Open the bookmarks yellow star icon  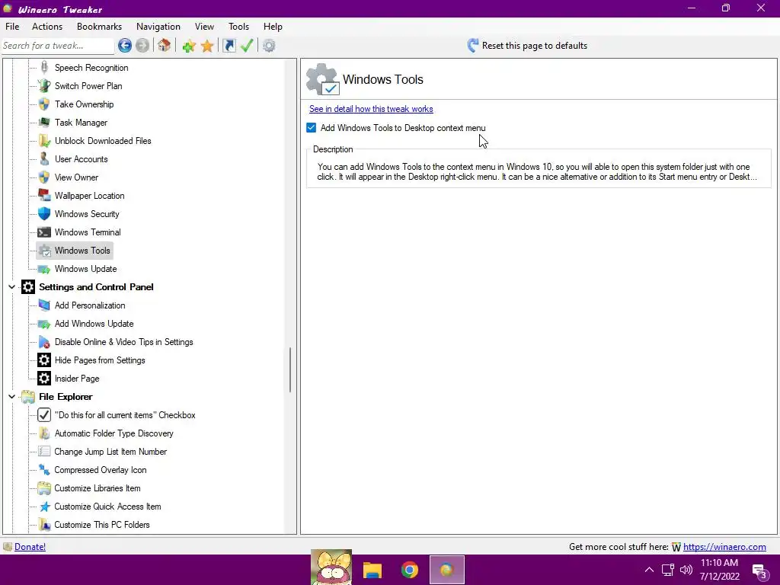click(x=207, y=46)
